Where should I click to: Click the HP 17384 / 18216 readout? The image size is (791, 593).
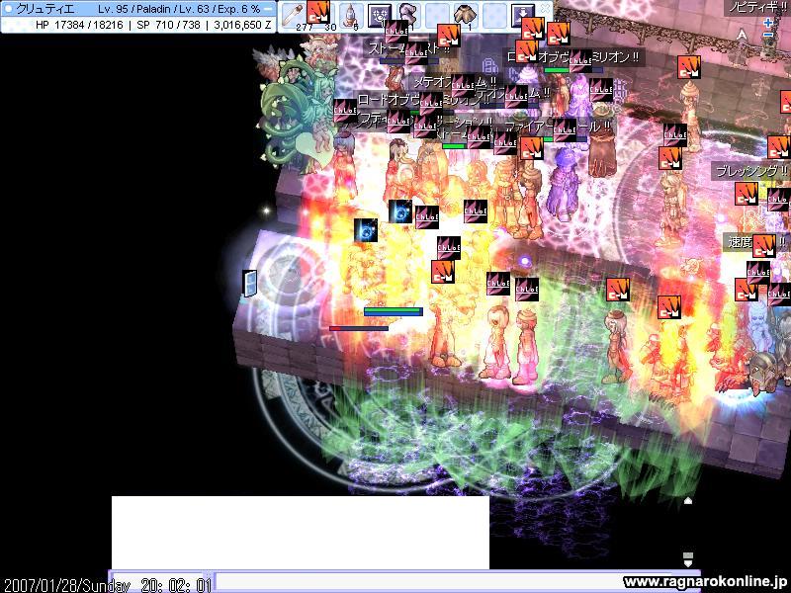click(79, 24)
